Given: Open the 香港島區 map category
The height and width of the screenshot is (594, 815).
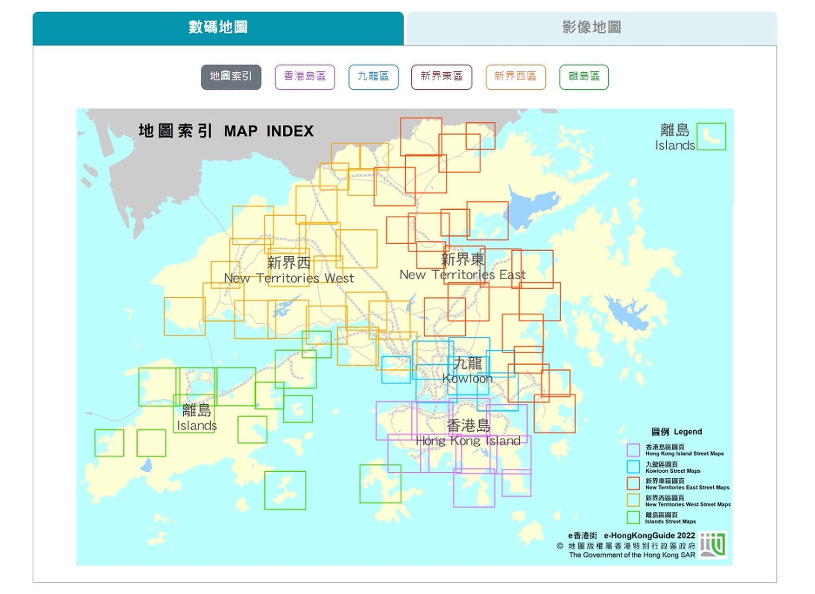Looking at the screenshot, I should pyautogui.click(x=305, y=77).
